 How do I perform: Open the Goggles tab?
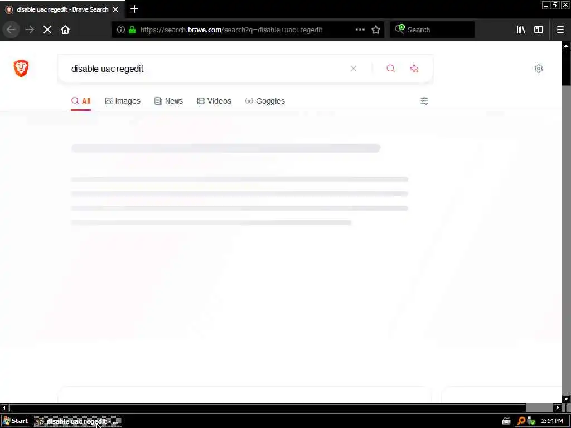coord(265,101)
